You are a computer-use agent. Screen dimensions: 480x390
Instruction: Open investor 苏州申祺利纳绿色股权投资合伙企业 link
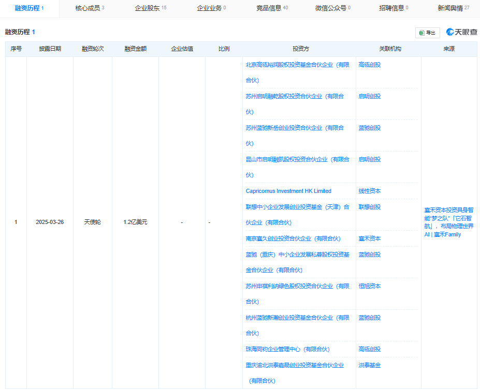297,294
